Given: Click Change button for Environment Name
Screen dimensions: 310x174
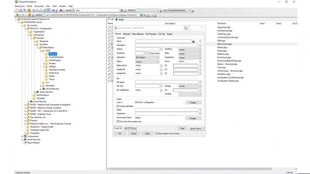Looking at the screenshot, I should 193,118.
